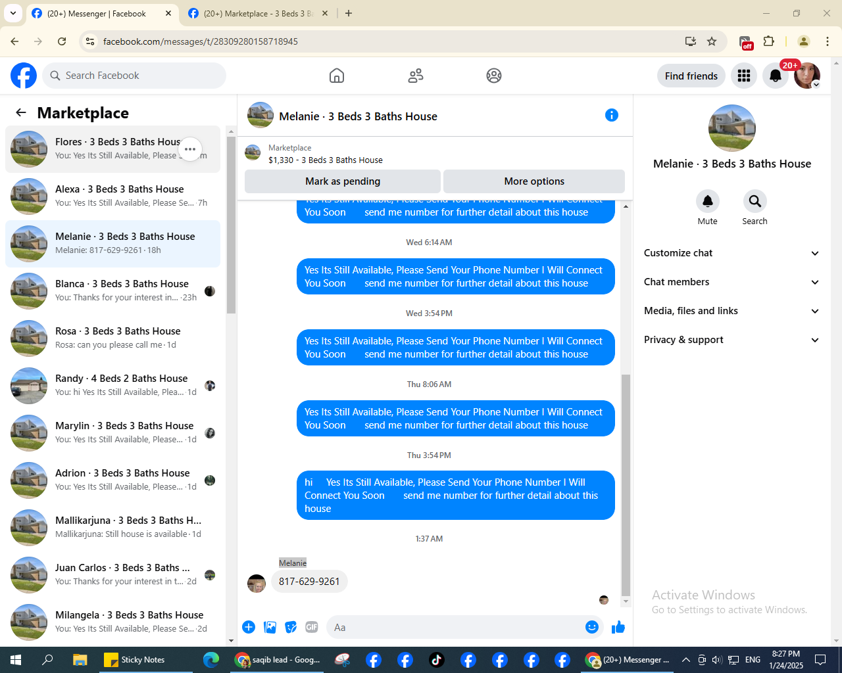The width and height of the screenshot is (842, 673).
Task: Go back using Marketplace back arrow
Action: point(21,112)
